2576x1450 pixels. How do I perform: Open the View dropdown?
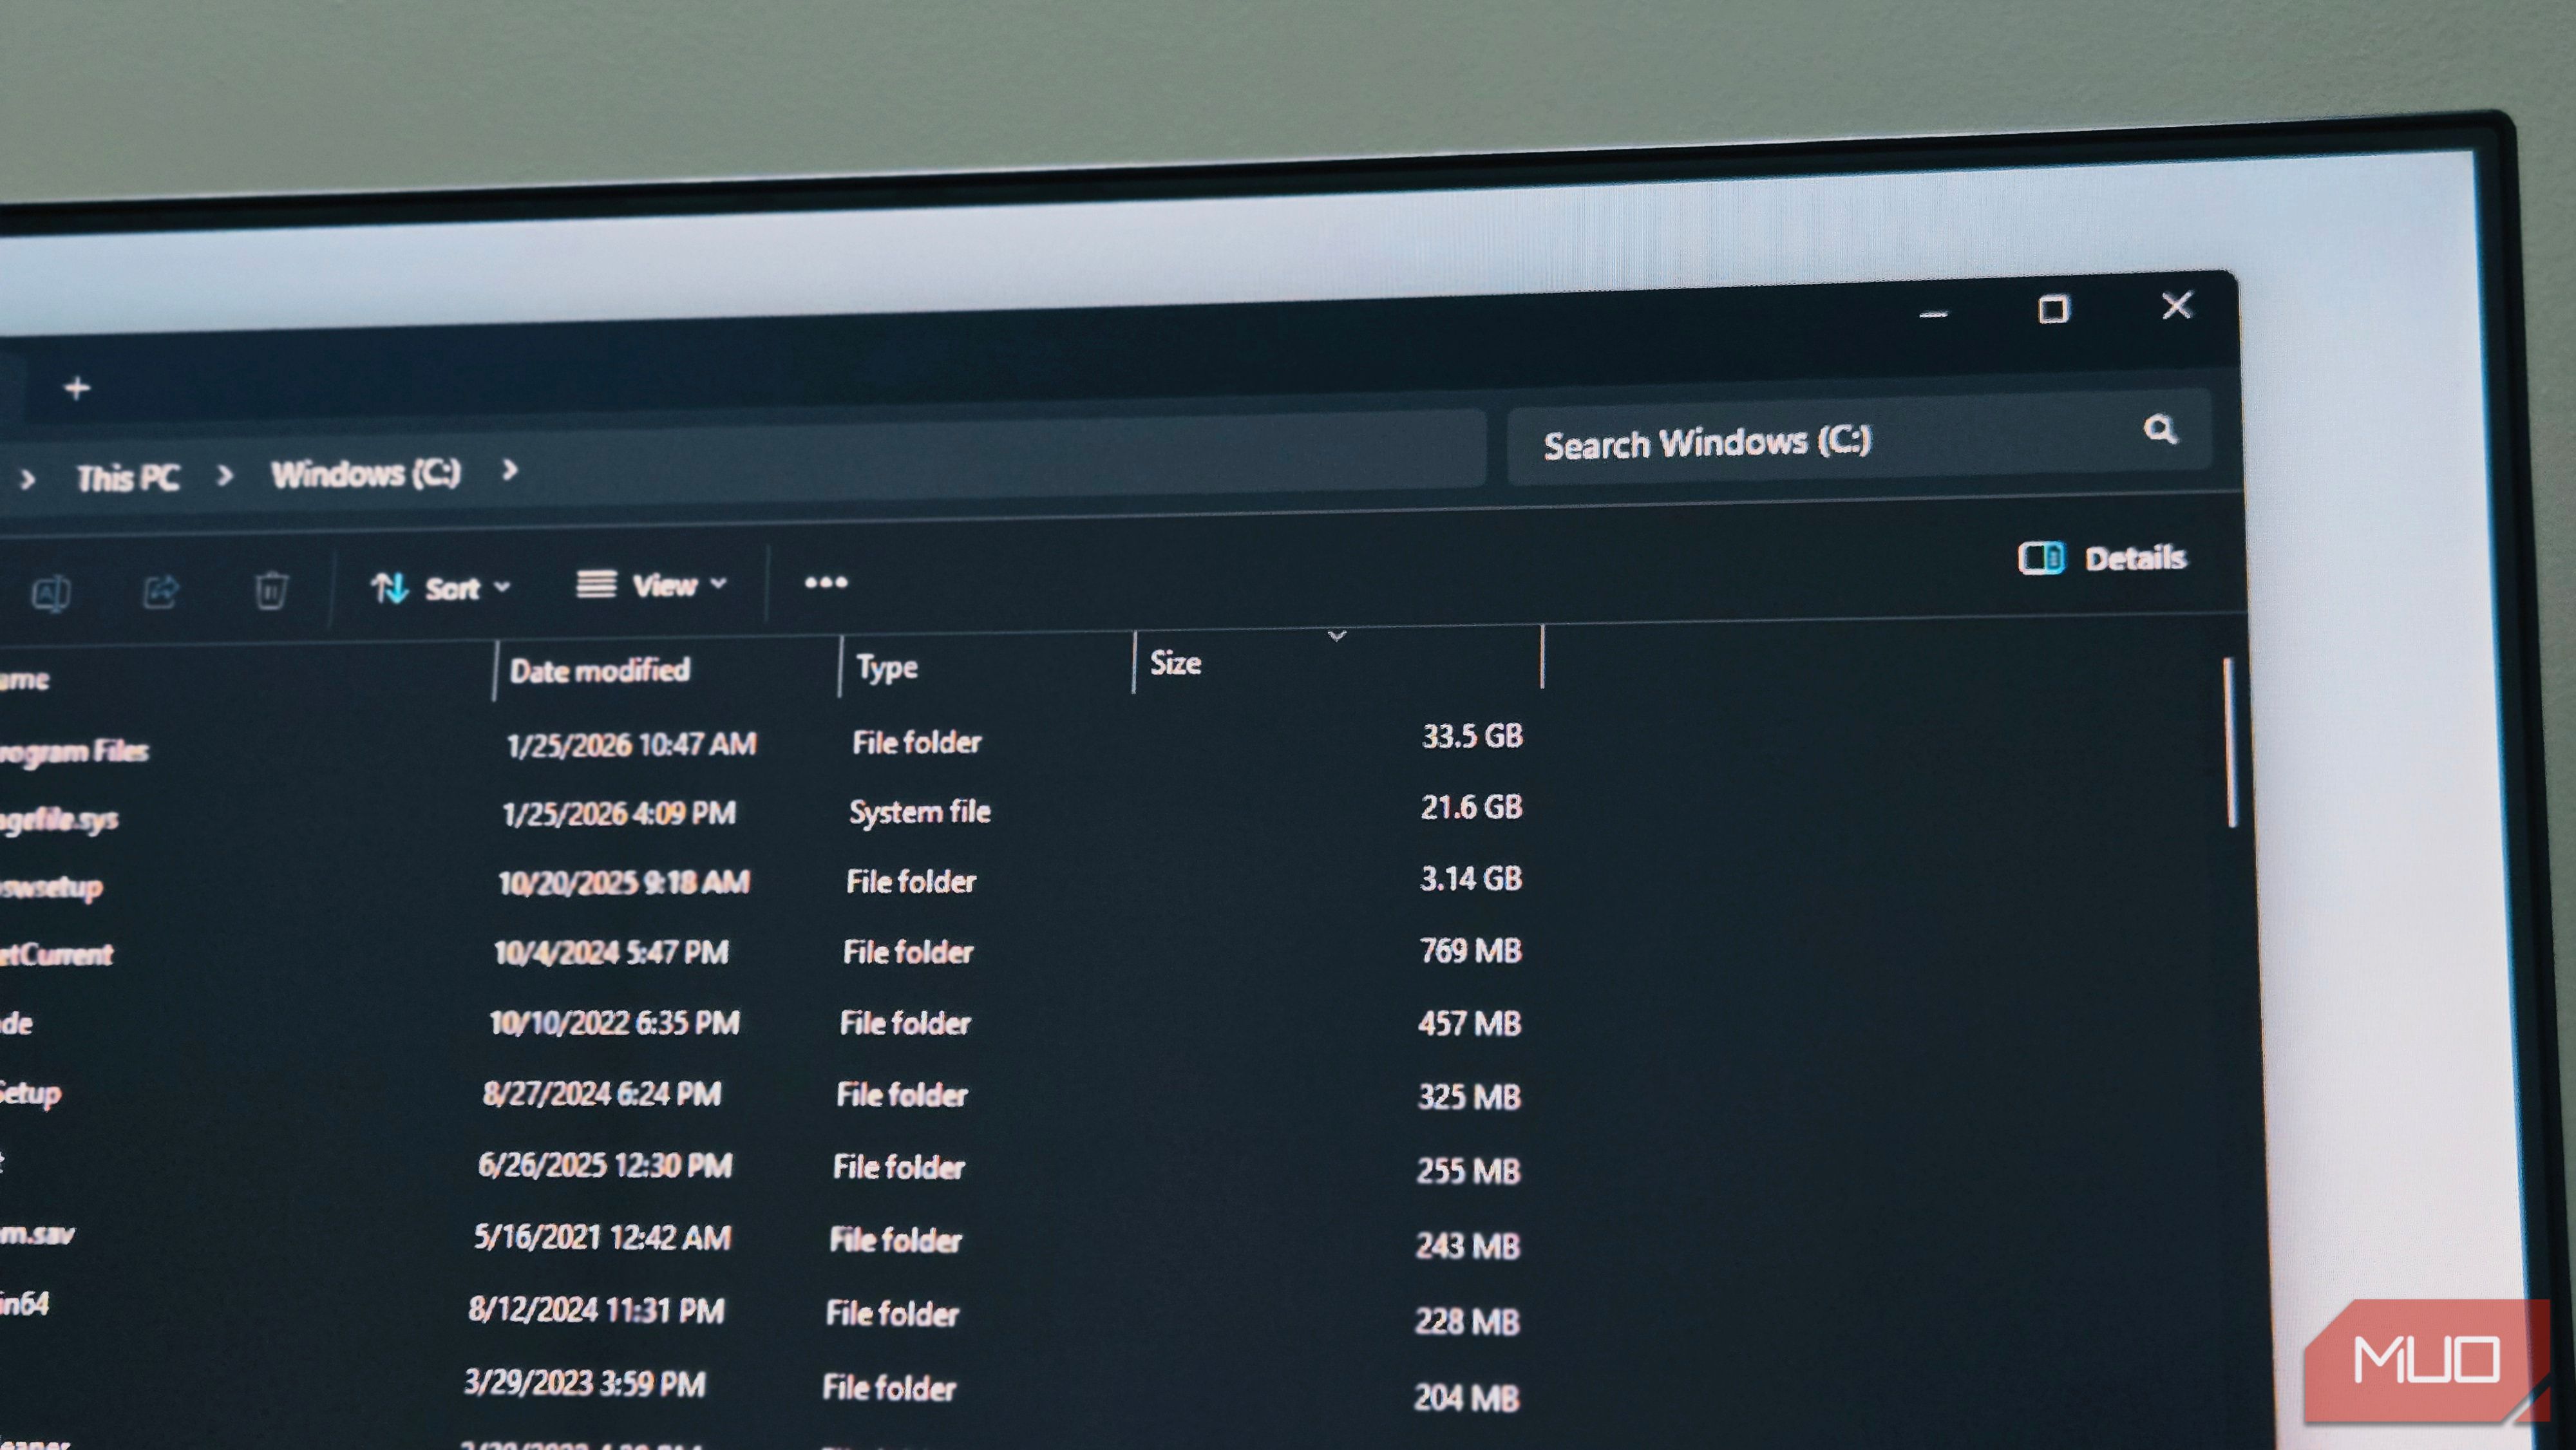tap(652, 584)
